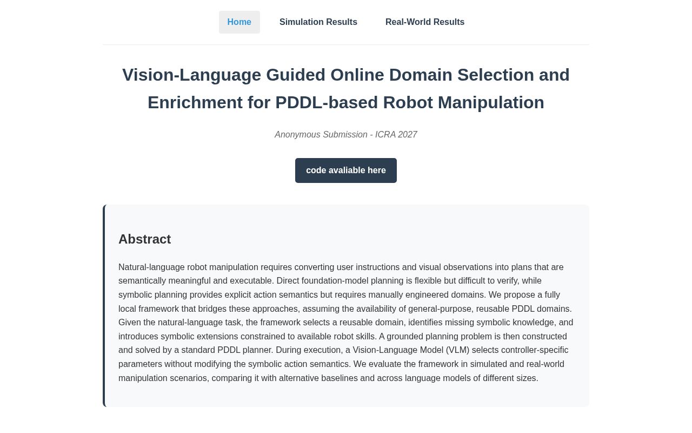Click the Abstract heading
This screenshot has height=433, width=692.
[x=145, y=239]
